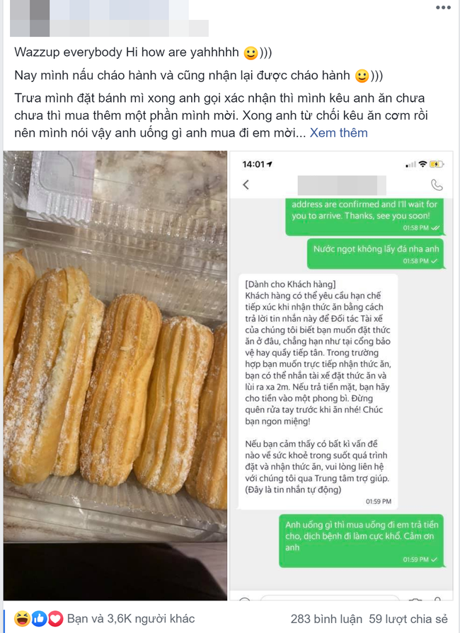This screenshot has width=460, height=633.
Task: Select the 'Nước ngọt không lấy đá' message bubble
Action: (x=376, y=253)
